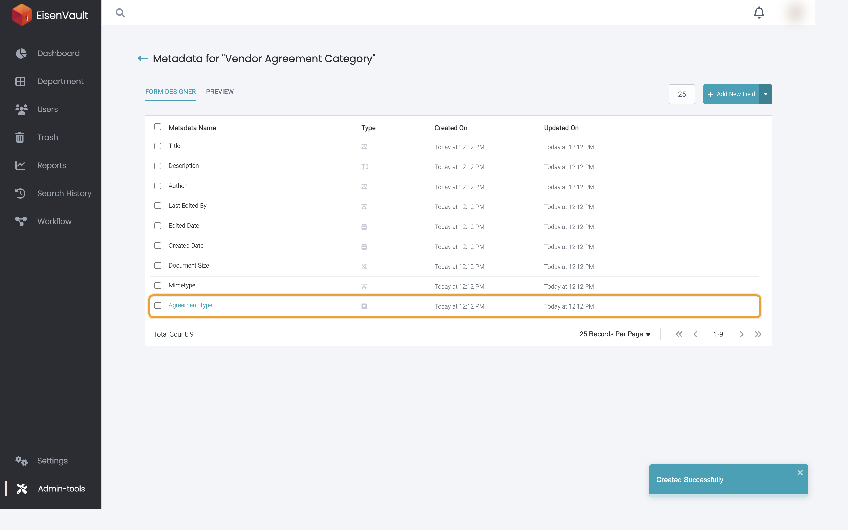848x530 pixels.
Task: Click calendar type icon in Edited Date row
Action: point(364,227)
